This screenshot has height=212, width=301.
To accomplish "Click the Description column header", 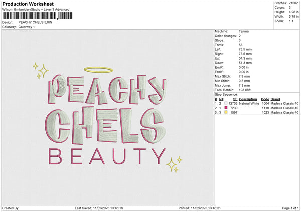I will 248,99.
